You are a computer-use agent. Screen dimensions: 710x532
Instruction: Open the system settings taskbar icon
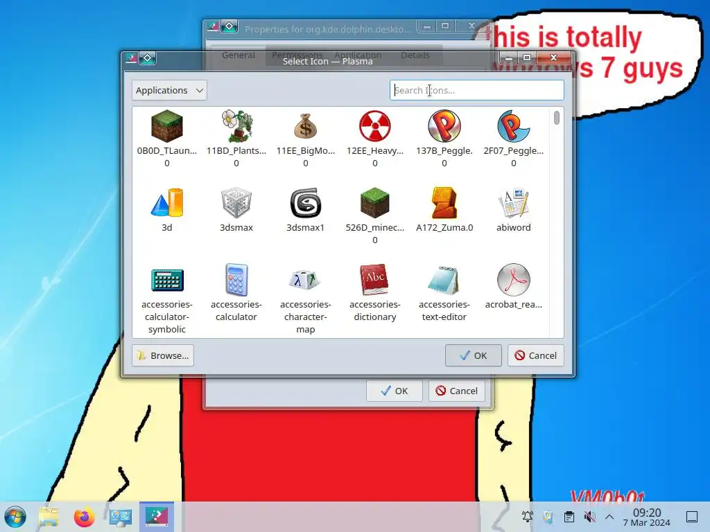[x=121, y=517]
